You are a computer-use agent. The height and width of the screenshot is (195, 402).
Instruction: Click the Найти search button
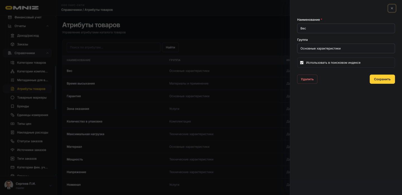click(x=170, y=47)
